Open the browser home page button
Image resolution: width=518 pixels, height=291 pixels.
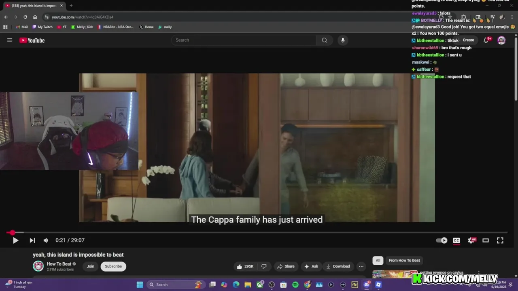coord(35,17)
